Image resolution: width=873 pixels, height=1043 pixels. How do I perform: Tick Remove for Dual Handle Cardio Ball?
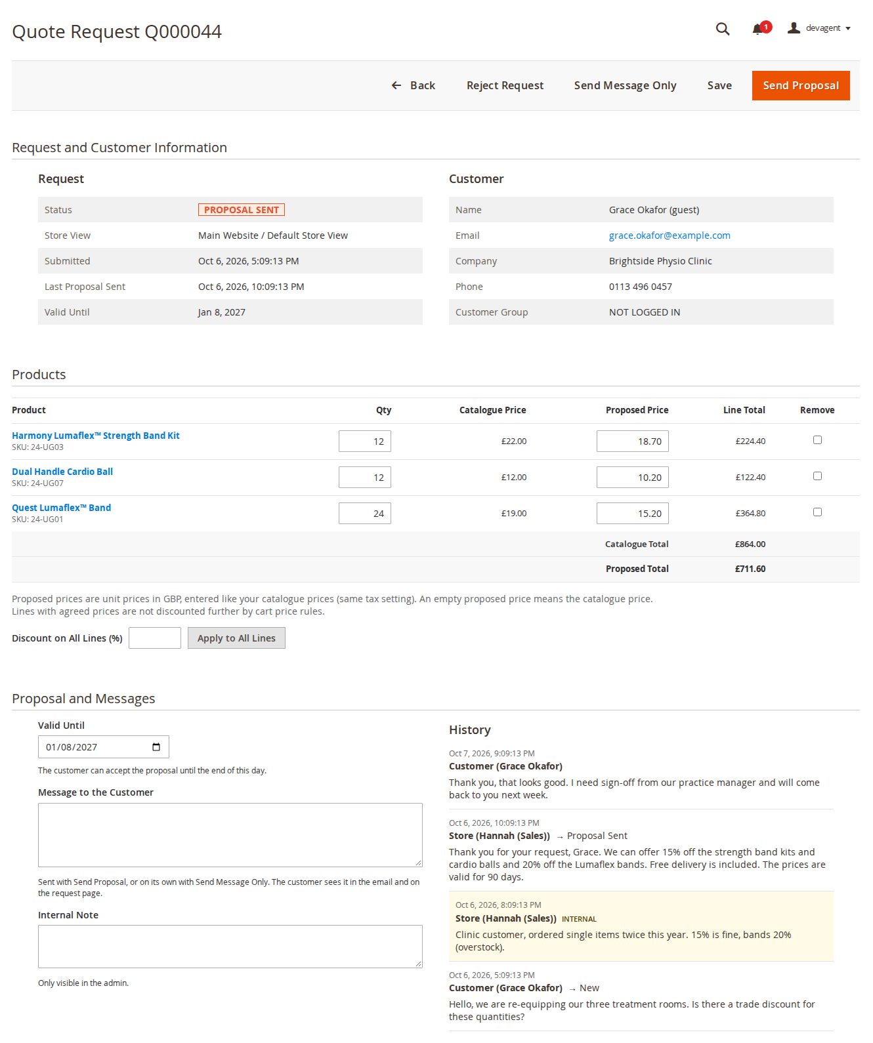(x=817, y=476)
